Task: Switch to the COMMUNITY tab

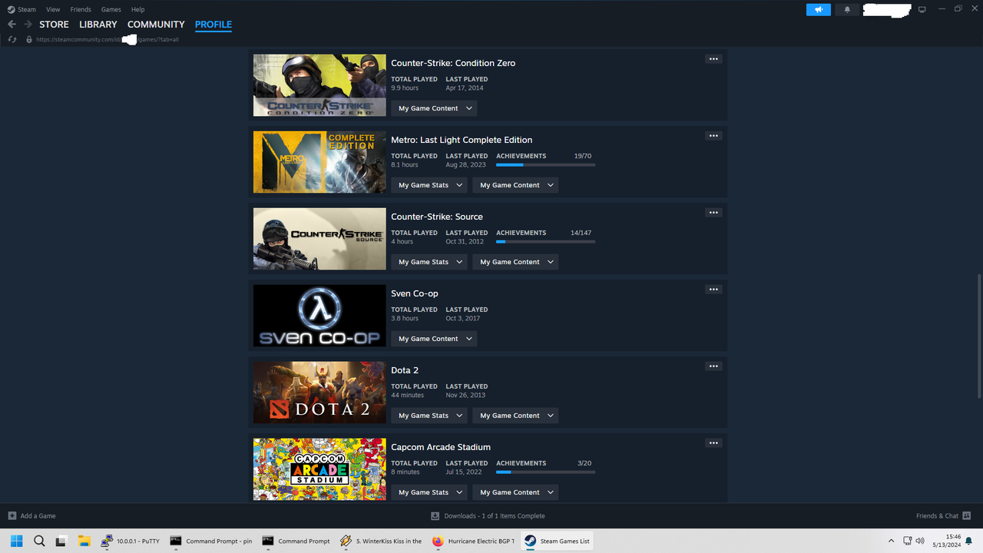Action: pyautogui.click(x=156, y=25)
